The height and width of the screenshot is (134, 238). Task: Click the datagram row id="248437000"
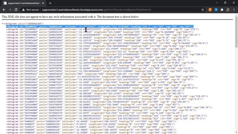click(x=102, y=88)
